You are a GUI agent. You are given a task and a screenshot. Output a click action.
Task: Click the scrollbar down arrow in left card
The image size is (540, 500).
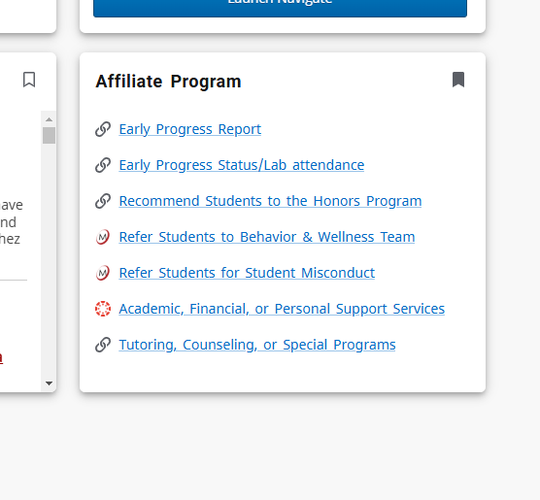49,383
